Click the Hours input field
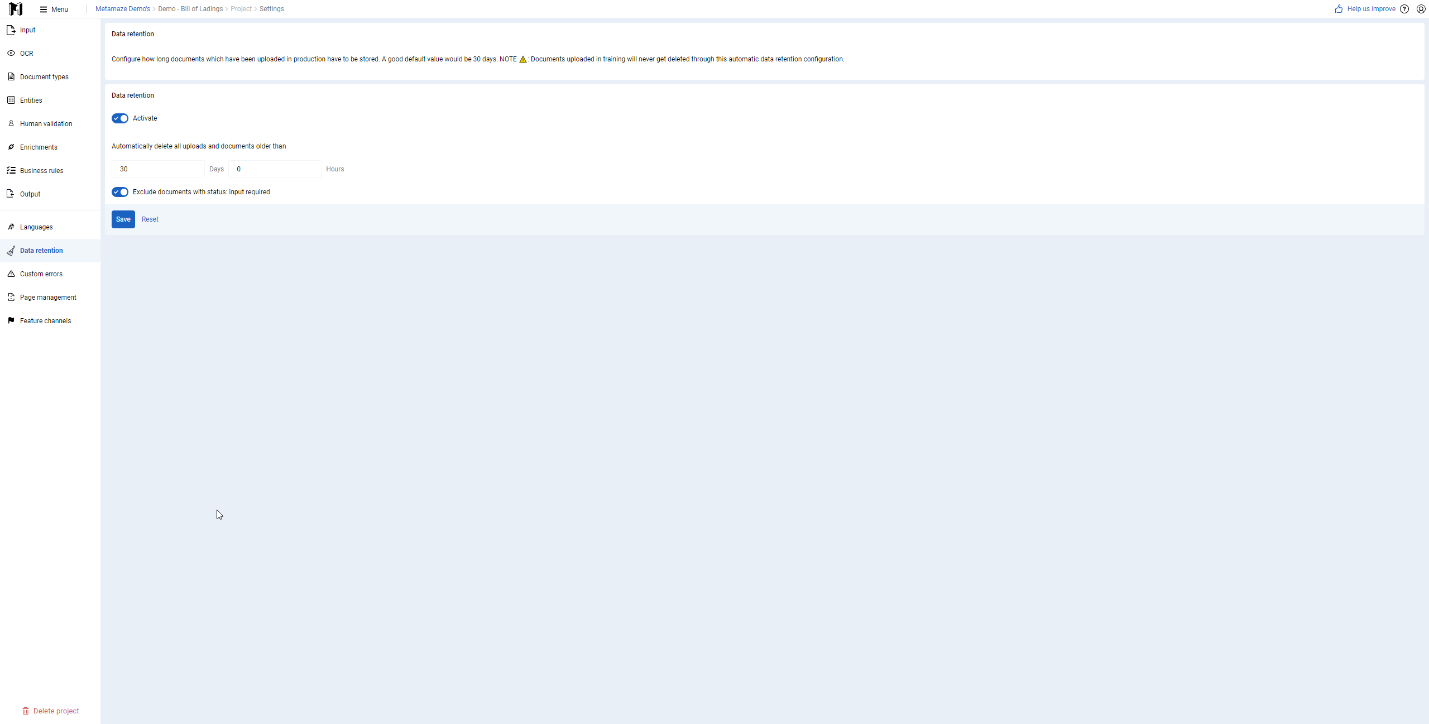This screenshot has width=1429, height=724. click(x=275, y=169)
